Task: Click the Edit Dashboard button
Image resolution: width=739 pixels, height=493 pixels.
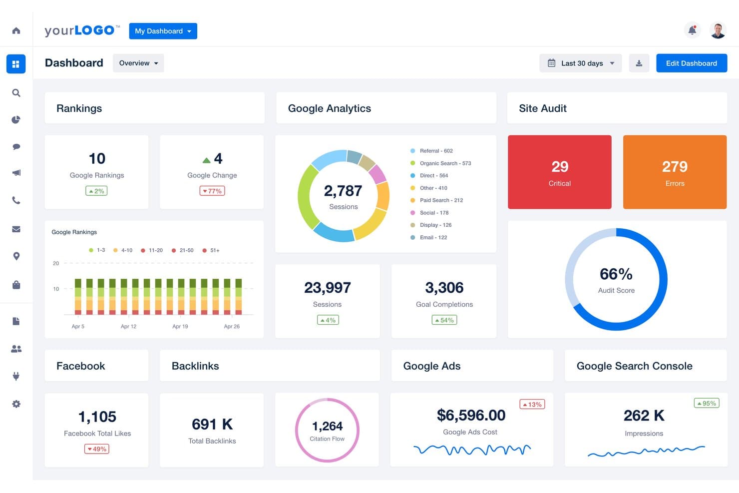Action: pyautogui.click(x=692, y=63)
